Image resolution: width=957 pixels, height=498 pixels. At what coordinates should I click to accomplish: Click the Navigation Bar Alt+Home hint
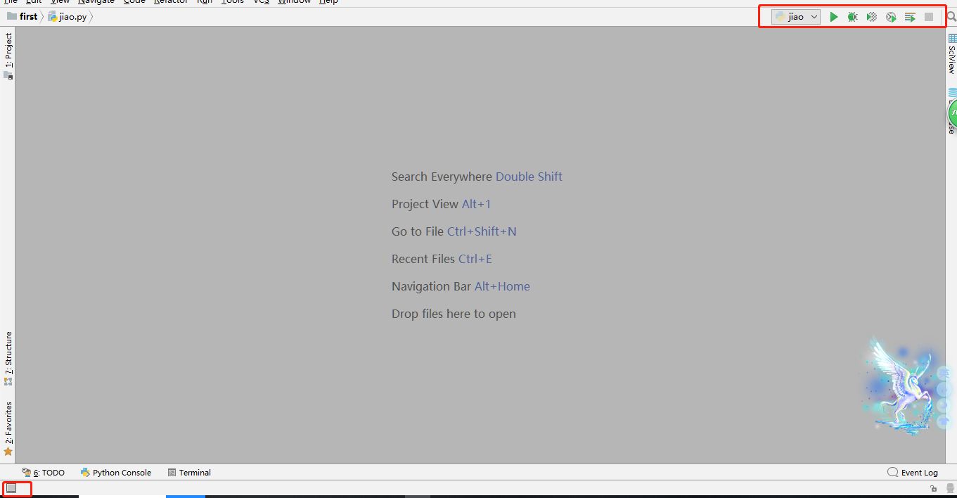click(x=461, y=286)
